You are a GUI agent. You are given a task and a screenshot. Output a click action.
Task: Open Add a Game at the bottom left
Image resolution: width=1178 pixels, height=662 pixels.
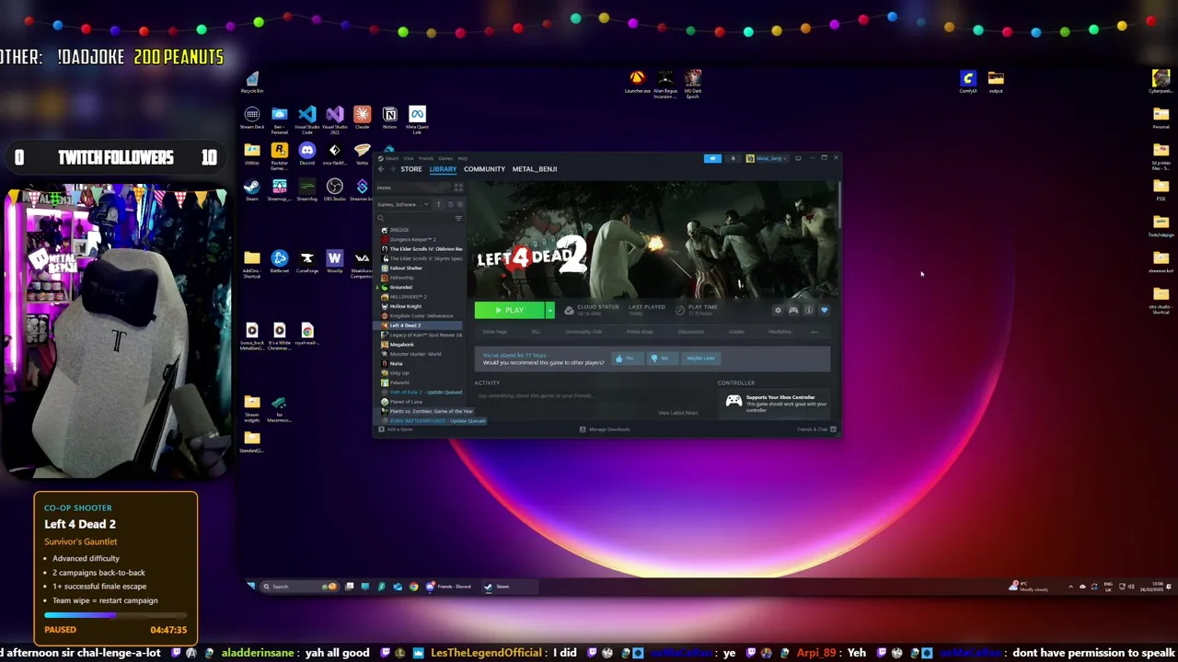pyautogui.click(x=397, y=429)
